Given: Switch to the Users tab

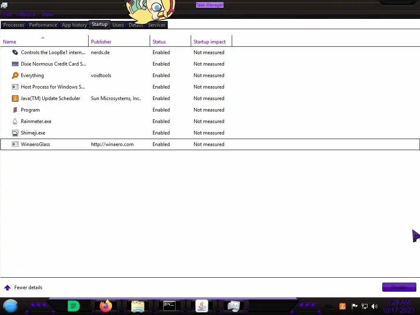Looking at the screenshot, I should point(118,25).
